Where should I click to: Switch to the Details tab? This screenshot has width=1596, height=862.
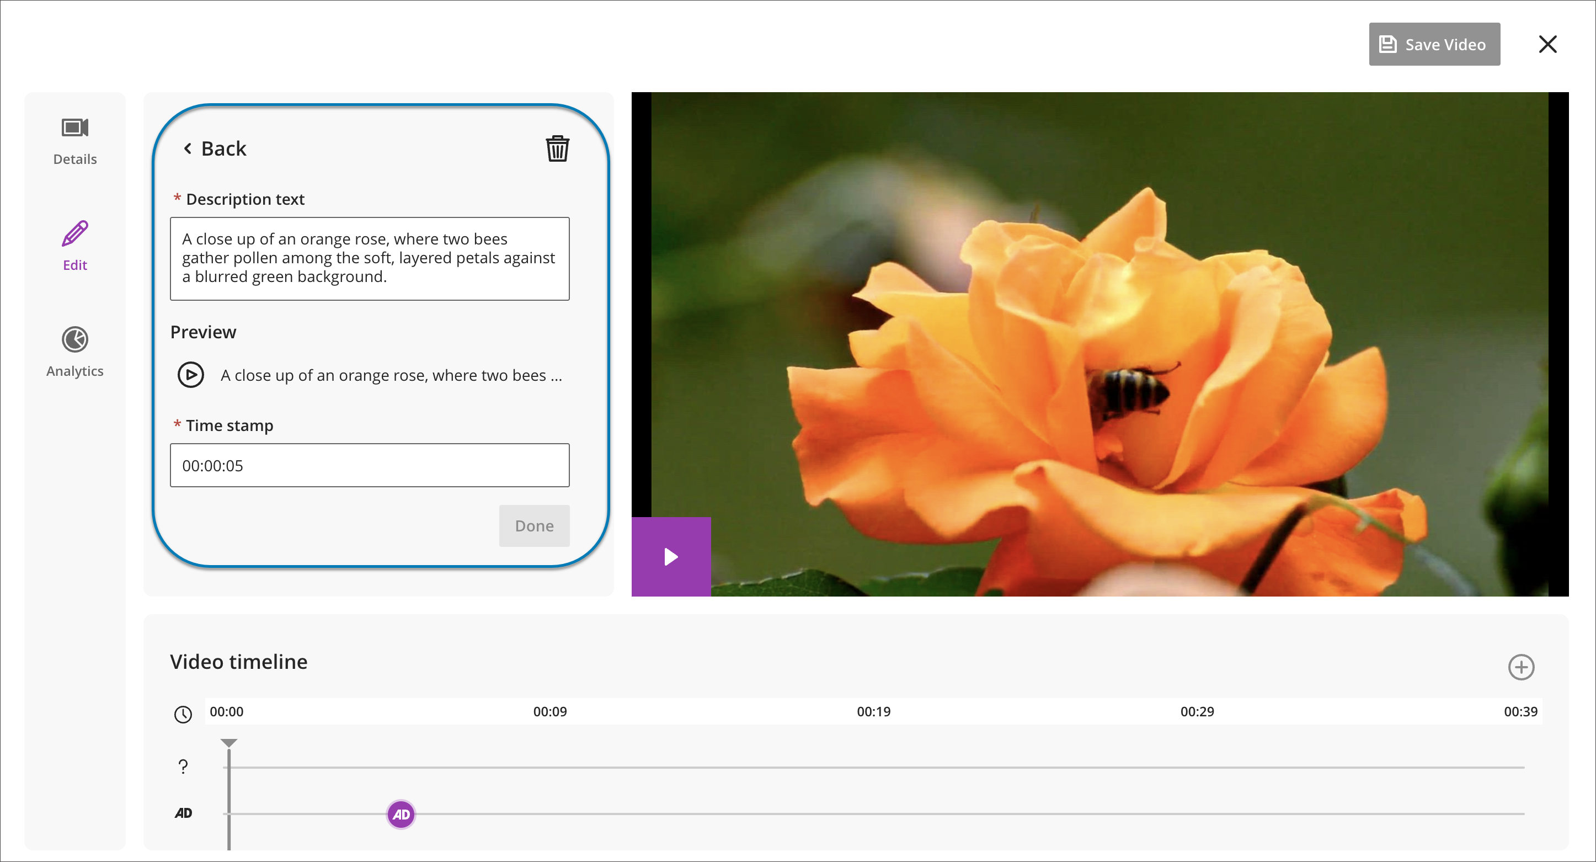(x=74, y=141)
